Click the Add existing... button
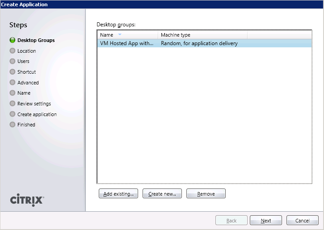The image size is (324, 230). click(x=118, y=193)
